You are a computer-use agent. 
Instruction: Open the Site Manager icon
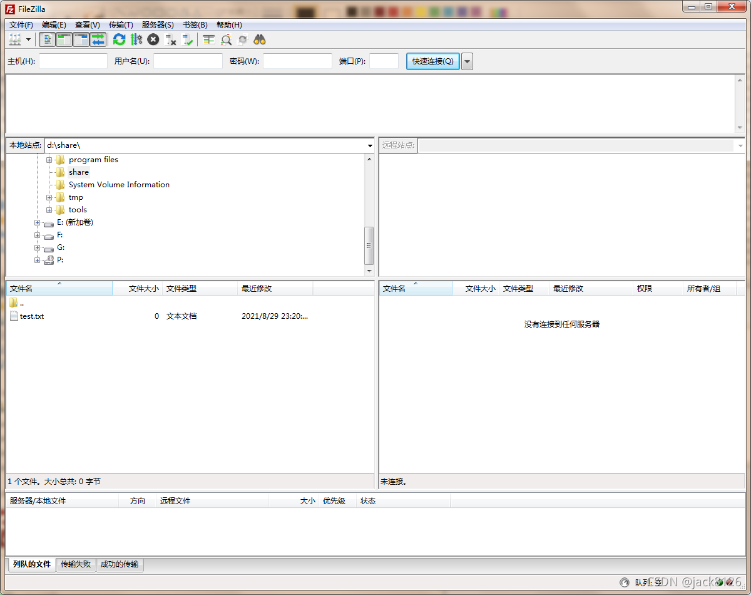pos(14,39)
